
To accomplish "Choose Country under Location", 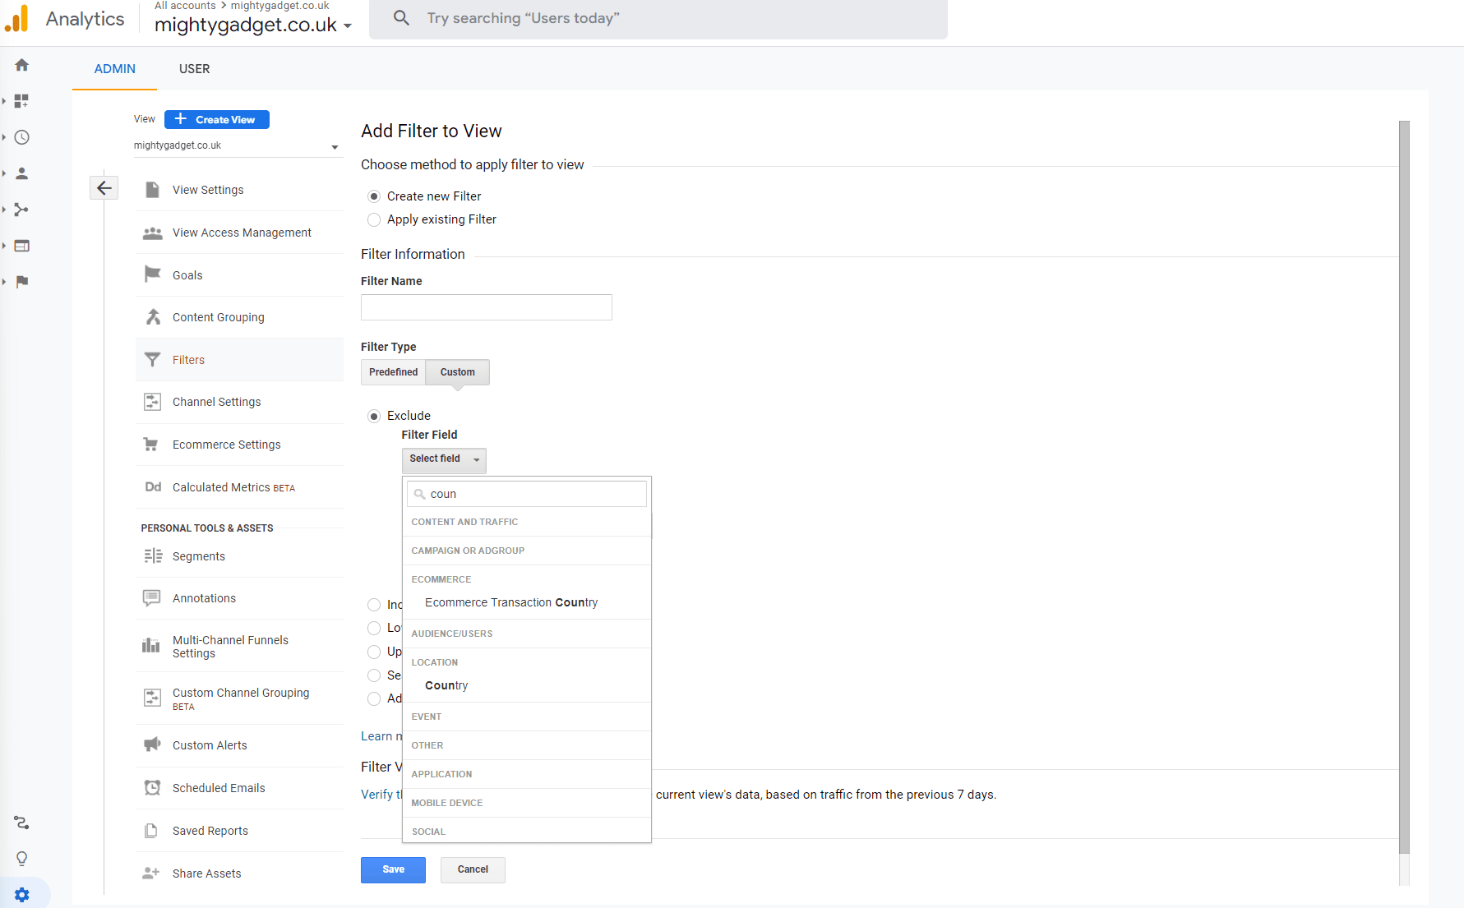I will [x=446, y=685].
